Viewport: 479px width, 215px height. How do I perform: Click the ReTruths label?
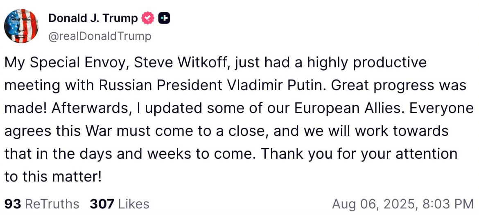point(52,204)
